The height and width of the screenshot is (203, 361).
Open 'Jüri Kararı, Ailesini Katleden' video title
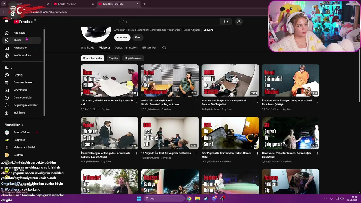tap(107, 102)
